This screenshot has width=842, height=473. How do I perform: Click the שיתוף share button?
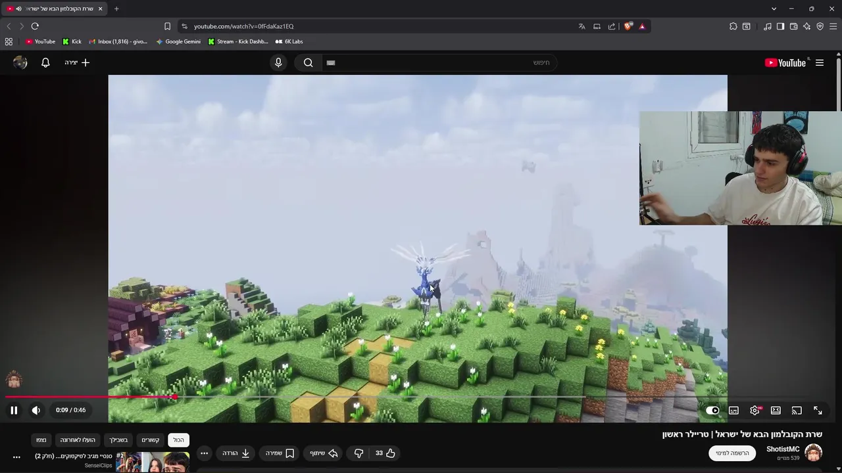pos(324,453)
